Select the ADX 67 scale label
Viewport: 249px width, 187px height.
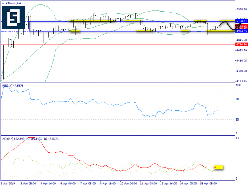pos(237,138)
